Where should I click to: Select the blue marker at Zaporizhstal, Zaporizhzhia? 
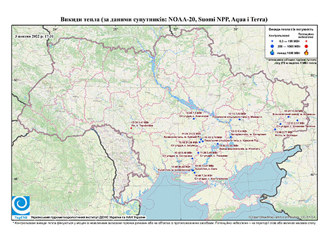(231, 137)
